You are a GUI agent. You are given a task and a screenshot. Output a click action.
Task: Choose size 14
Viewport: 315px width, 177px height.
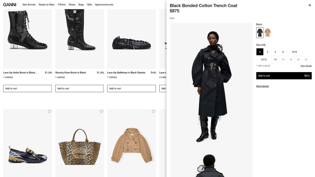click(275, 60)
